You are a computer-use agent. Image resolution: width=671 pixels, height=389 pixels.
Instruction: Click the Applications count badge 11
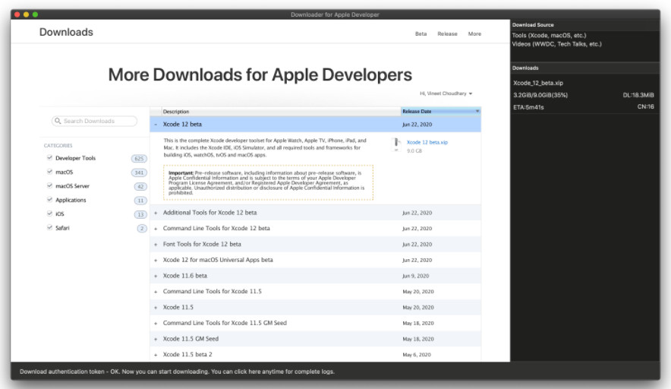[140, 201]
